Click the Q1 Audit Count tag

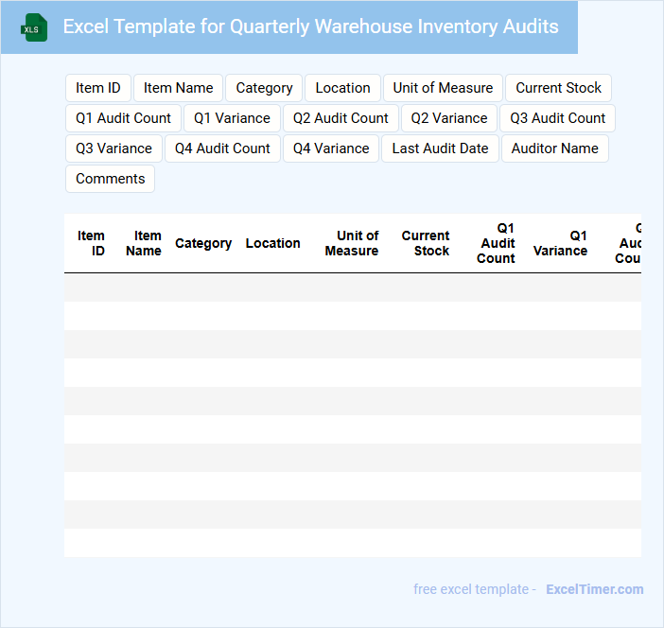click(123, 118)
